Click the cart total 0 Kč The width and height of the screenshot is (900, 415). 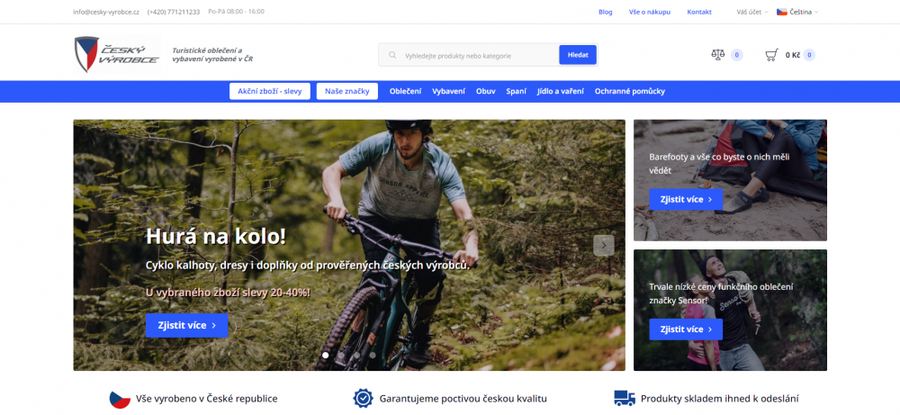pos(793,55)
